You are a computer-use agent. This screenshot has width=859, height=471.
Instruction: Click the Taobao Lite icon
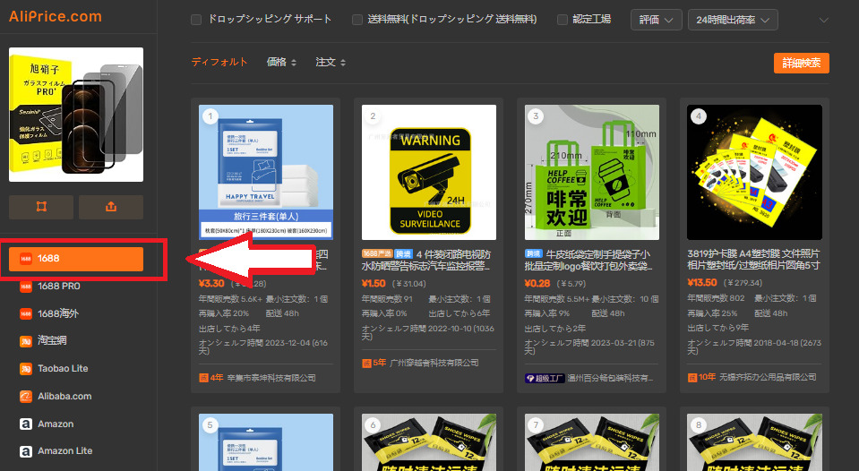point(26,368)
